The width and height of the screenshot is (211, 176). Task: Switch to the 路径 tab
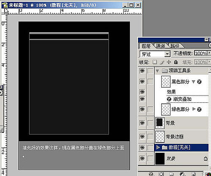[175, 46]
